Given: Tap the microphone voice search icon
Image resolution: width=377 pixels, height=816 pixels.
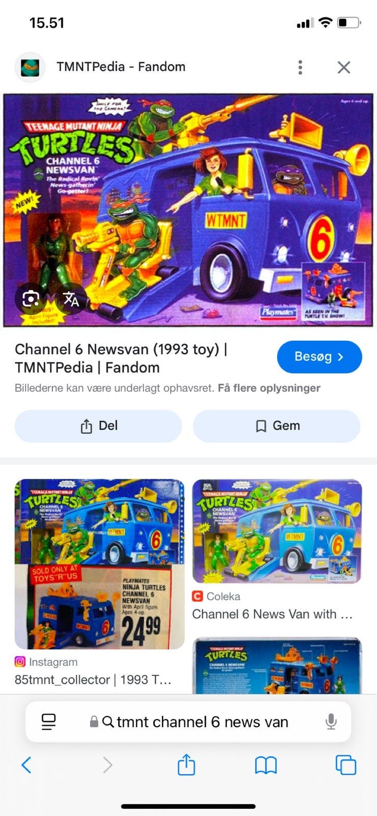Looking at the screenshot, I should (331, 722).
